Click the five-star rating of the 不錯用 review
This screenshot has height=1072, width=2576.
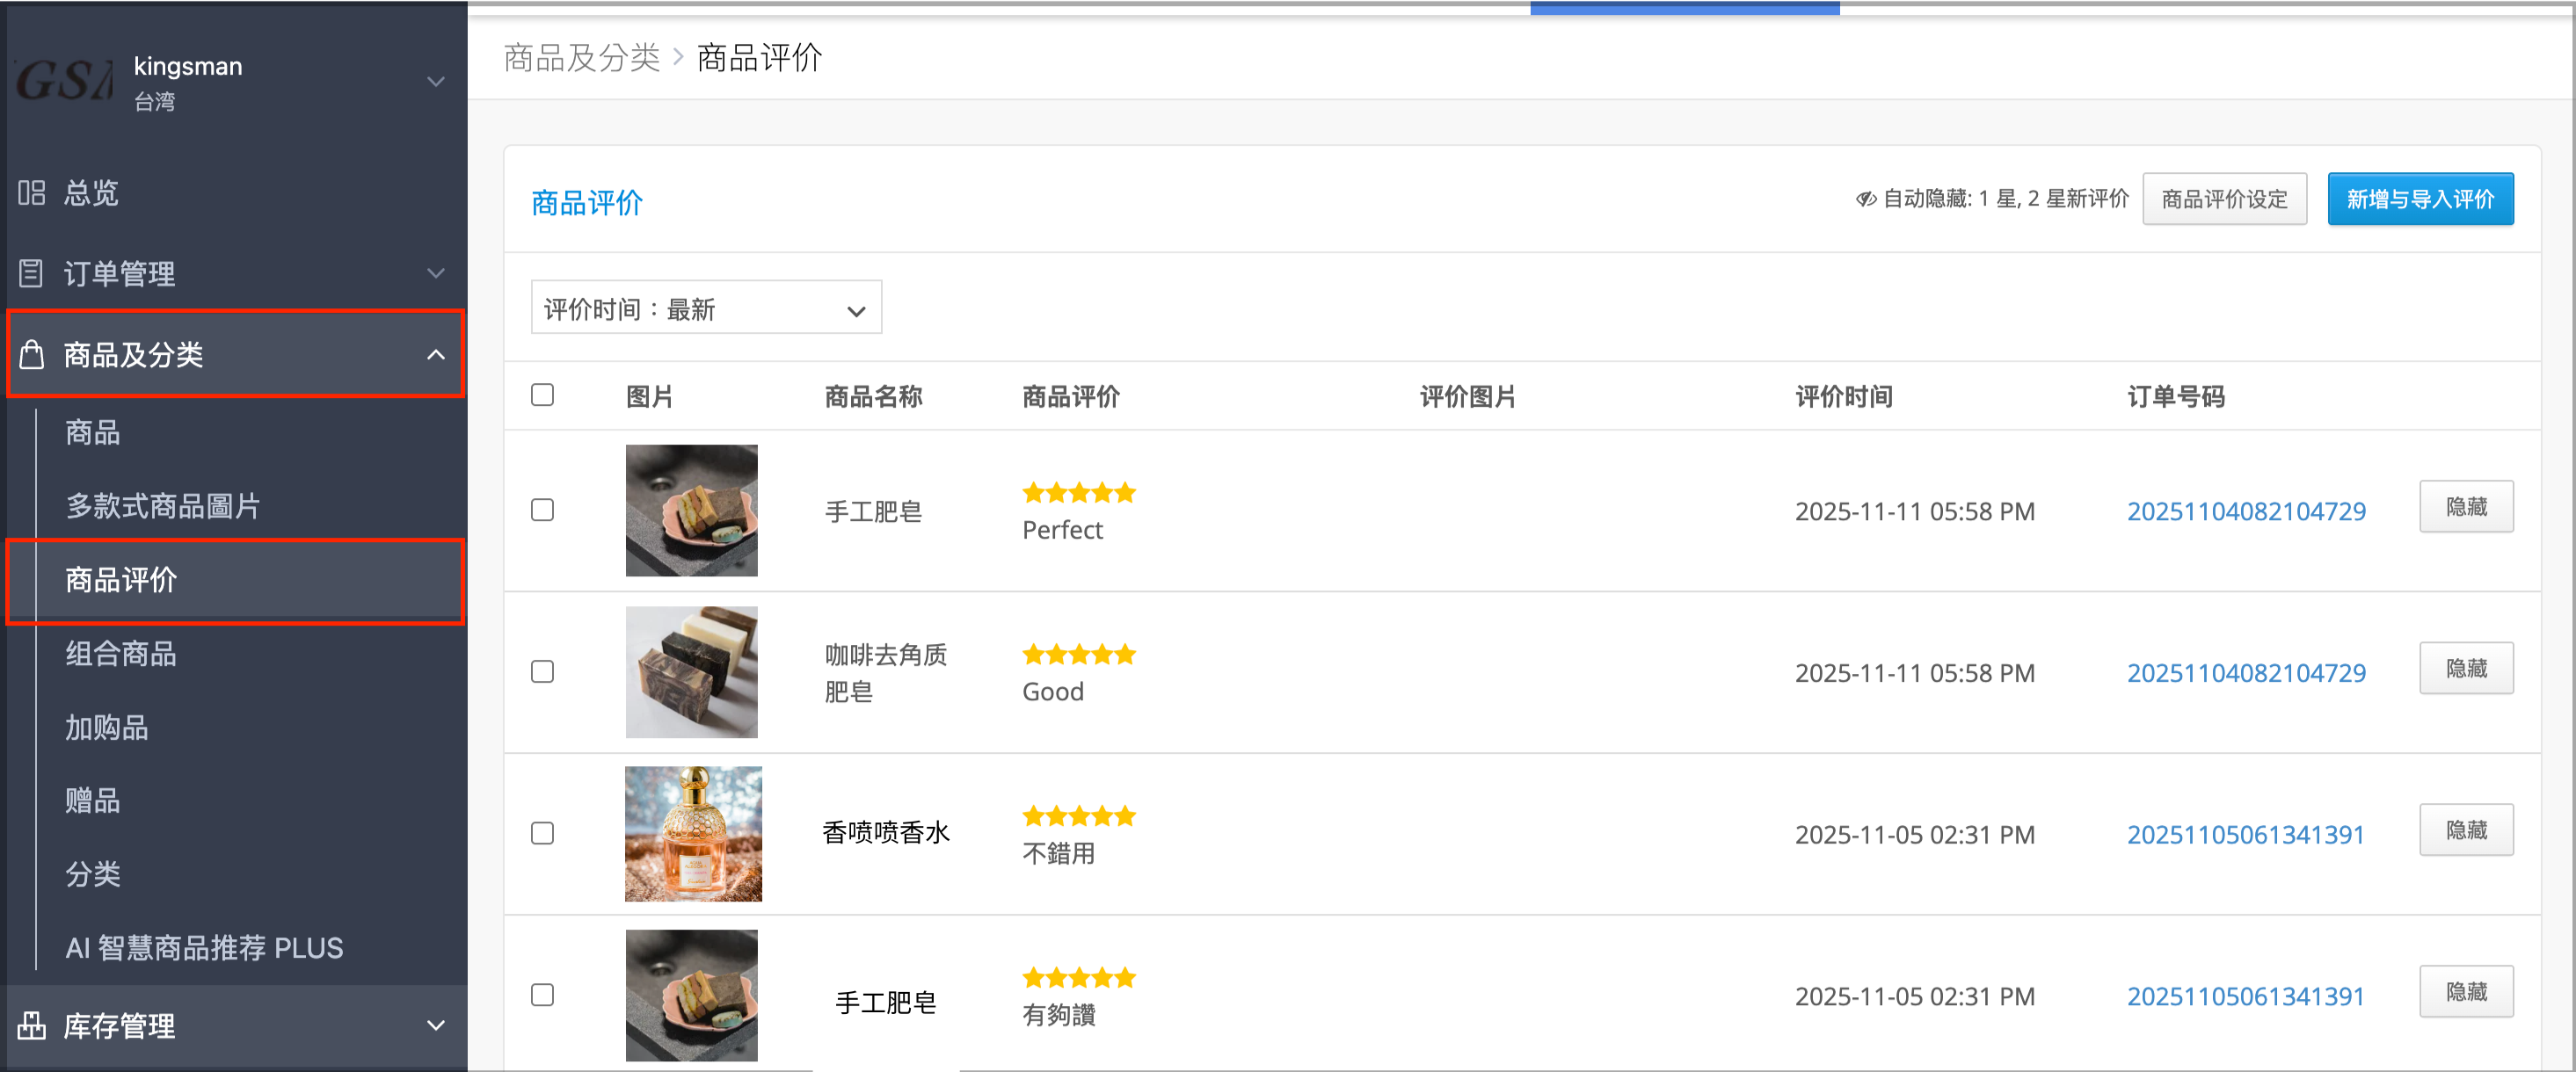pyautogui.click(x=1079, y=816)
